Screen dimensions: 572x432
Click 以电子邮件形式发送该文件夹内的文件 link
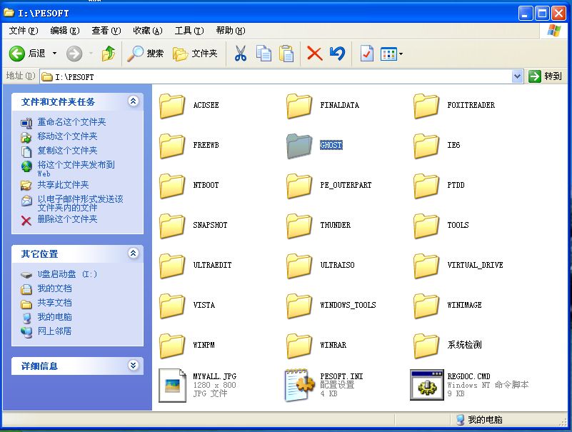coord(80,204)
